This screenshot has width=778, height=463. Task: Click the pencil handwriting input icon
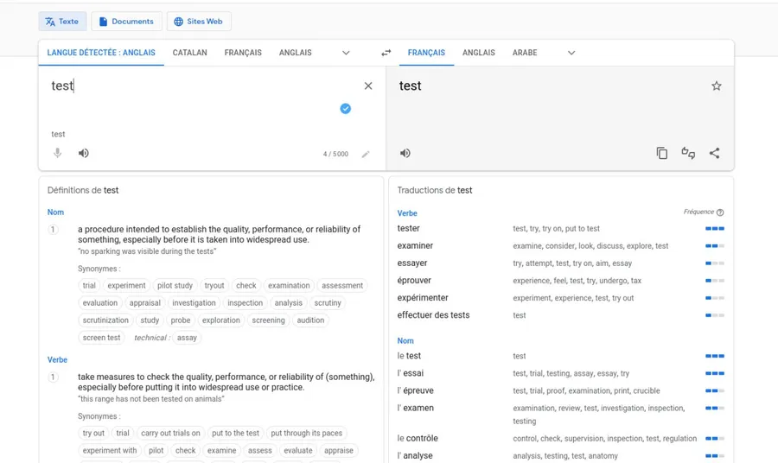[x=366, y=154]
